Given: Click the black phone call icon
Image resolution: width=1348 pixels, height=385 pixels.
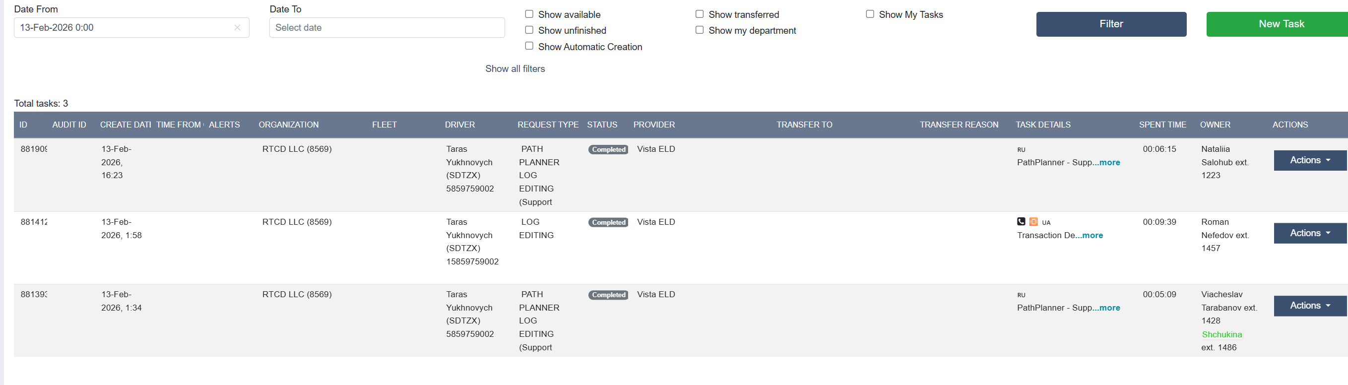Looking at the screenshot, I should 1021,221.
